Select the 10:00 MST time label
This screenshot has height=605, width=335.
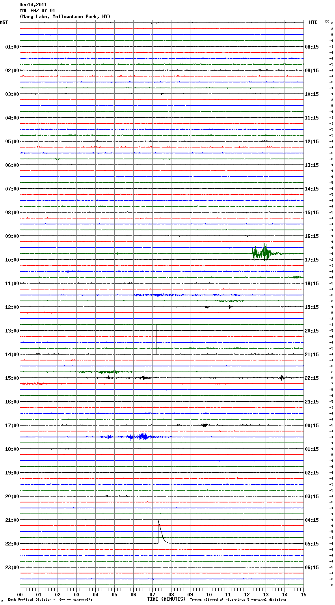[x=12, y=260]
